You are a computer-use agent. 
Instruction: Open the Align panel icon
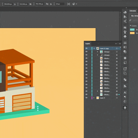click(125, 86)
